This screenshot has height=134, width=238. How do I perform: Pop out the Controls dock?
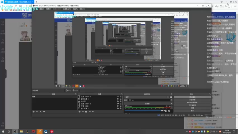point(210,94)
